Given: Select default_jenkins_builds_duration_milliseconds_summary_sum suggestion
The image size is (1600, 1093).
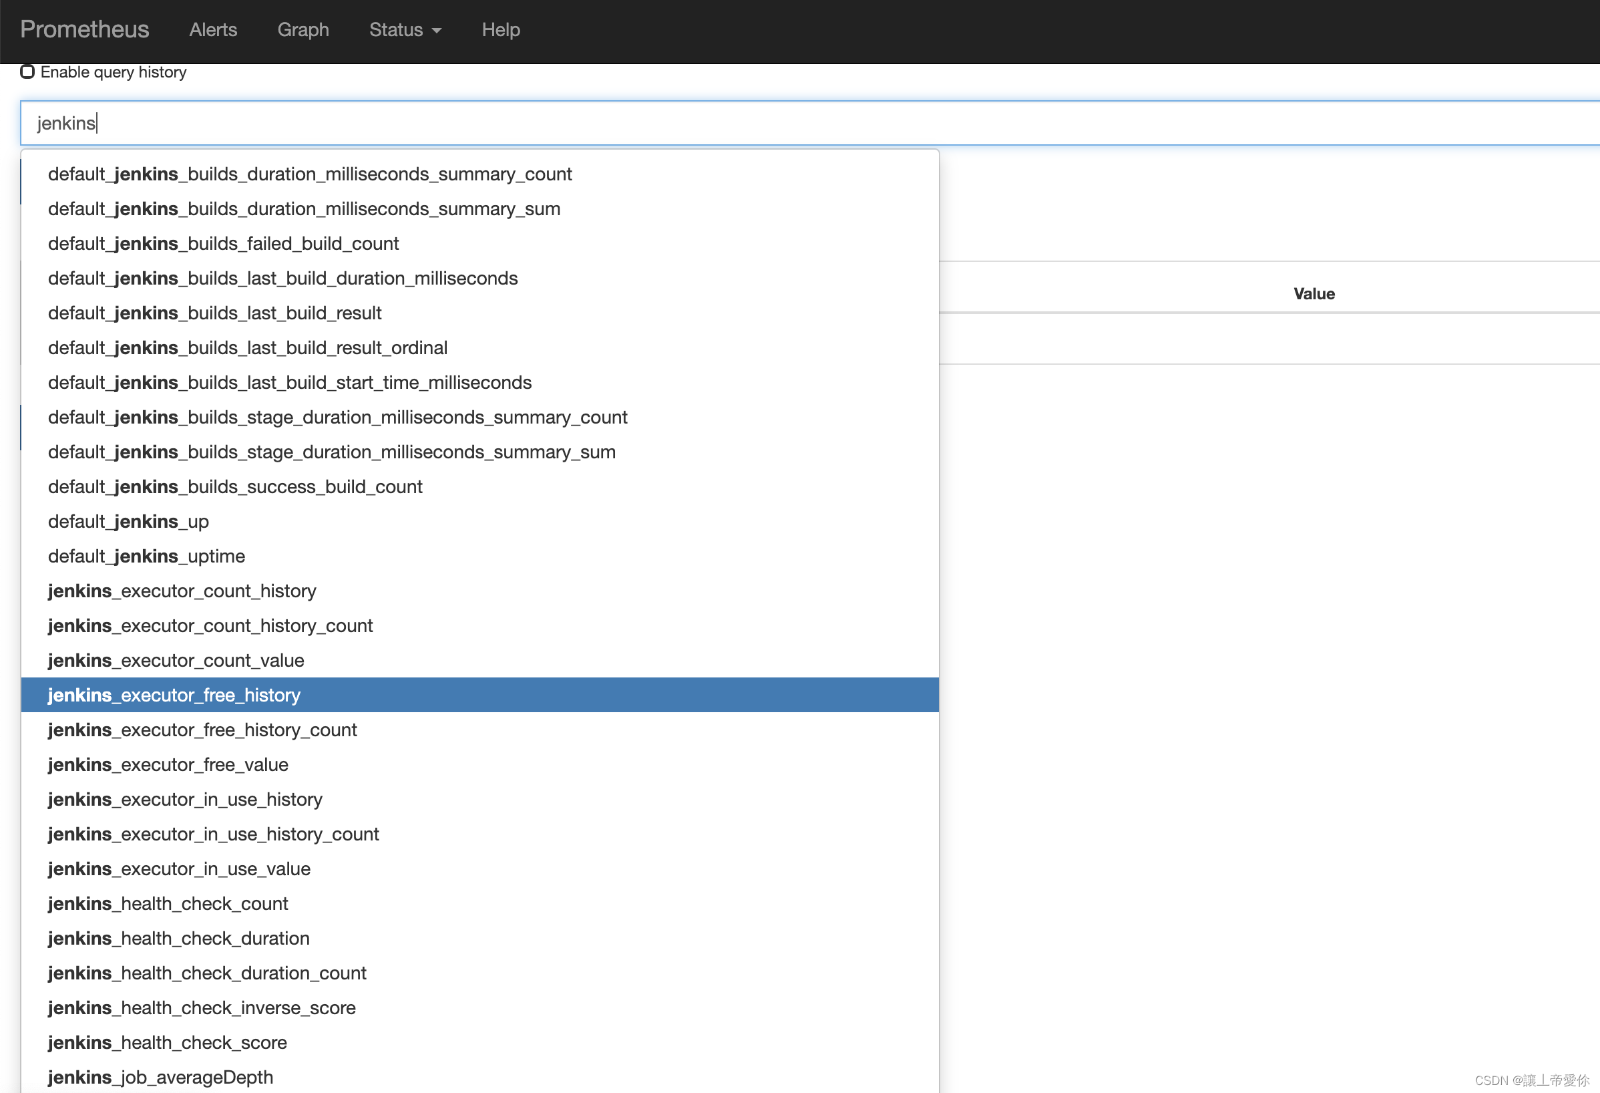Looking at the screenshot, I should tap(480, 208).
